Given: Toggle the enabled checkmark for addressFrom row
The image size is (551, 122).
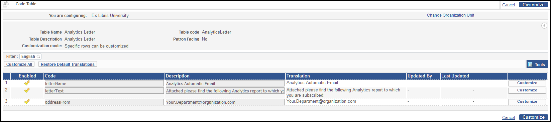Looking at the screenshot, I should 27,102.
